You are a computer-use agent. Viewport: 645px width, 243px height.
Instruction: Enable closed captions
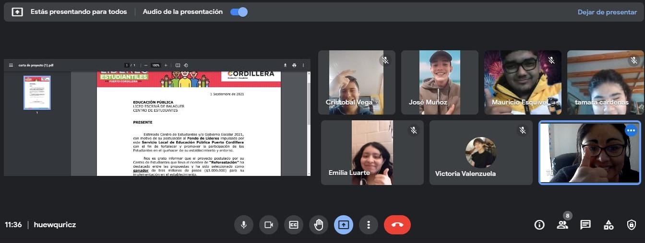(294, 225)
